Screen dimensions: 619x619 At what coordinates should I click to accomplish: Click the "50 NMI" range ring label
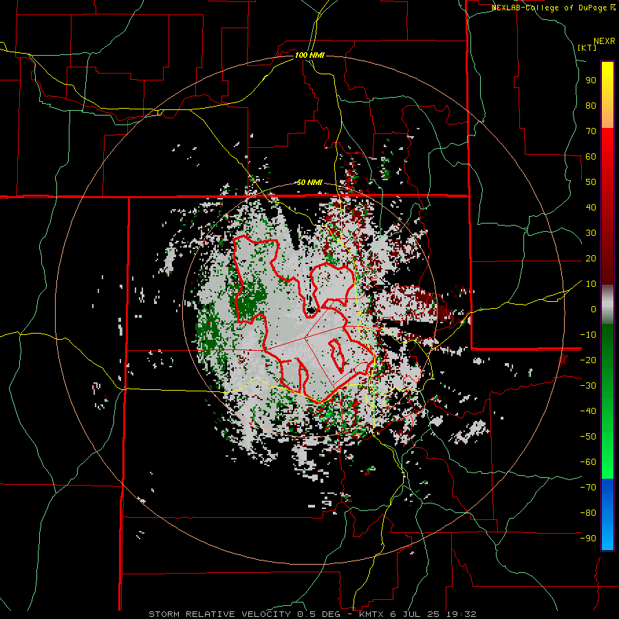pos(309,182)
